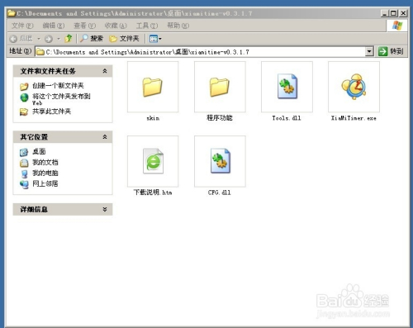The height and width of the screenshot is (328, 413).
Task: Expand the 详细信息 panel
Action: click(x=105, y=209)
